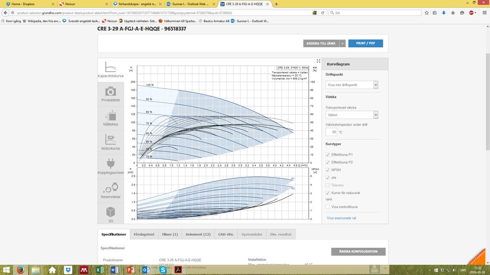Click ADDERA TILL JÄMF. button
The image size is (490, 275).
(x=321, y=43)
